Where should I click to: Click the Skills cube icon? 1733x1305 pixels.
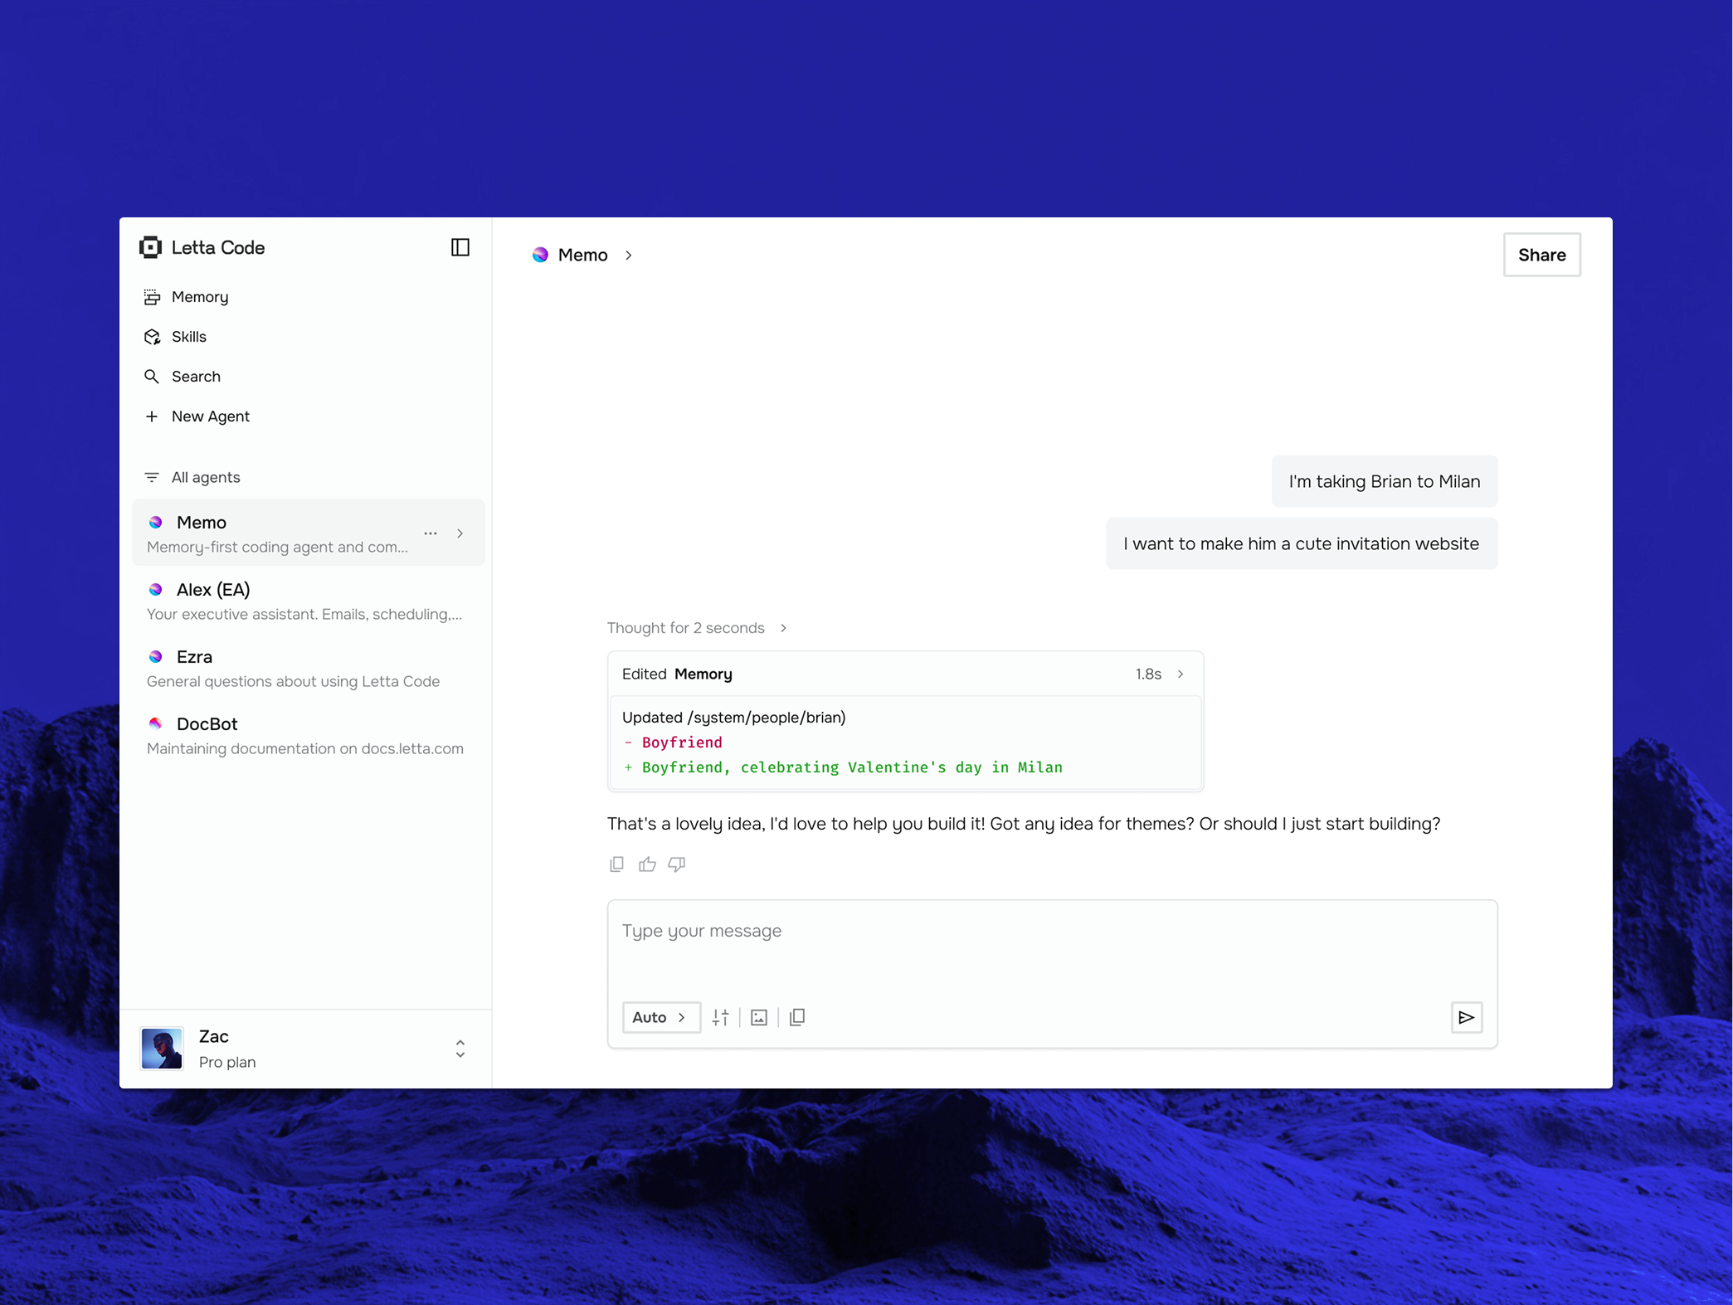point(153,336)
